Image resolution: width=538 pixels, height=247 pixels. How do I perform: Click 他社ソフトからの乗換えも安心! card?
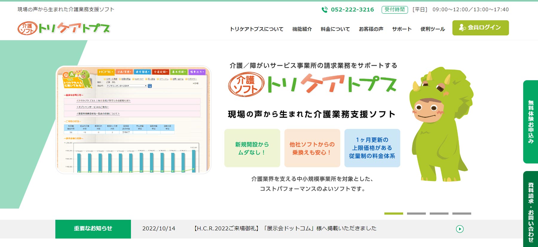tap(312, 148)
